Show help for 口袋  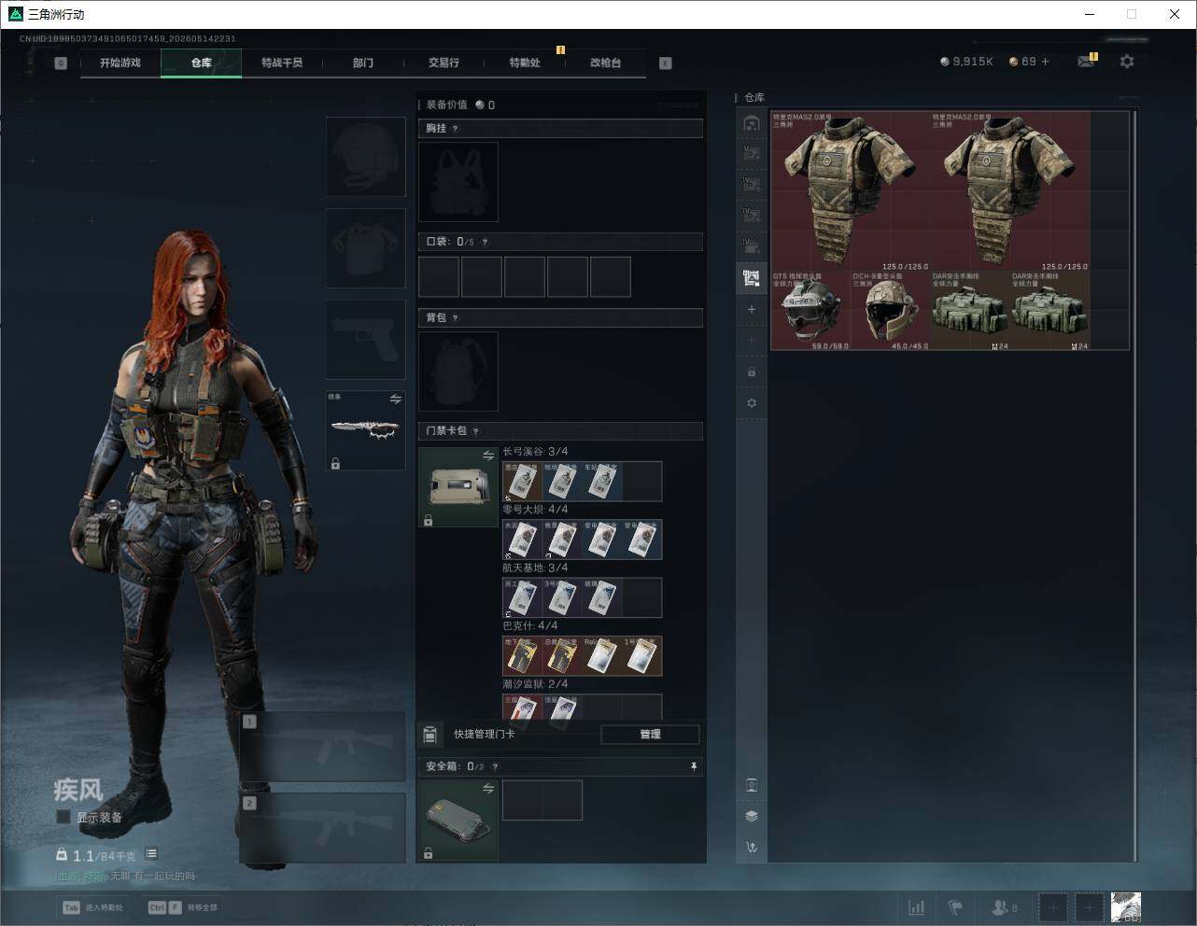click(485, 242)
